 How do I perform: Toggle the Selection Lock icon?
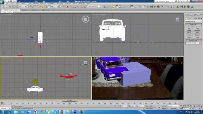(x=115, y=106)
